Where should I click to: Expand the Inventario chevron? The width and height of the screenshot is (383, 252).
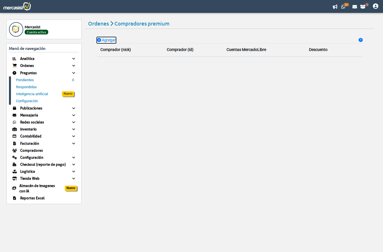(73, 129)
